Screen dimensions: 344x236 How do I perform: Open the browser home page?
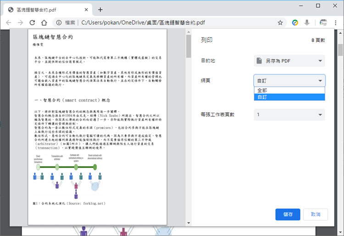[44, 22]
